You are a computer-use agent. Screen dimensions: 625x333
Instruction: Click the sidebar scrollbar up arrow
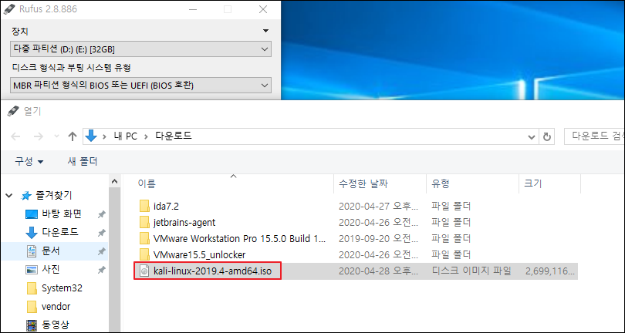(114, 181)
